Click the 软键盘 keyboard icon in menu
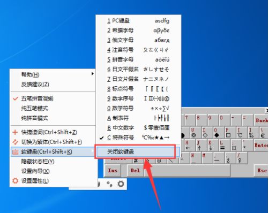The image size is (269, 213). [x=15, y=152]
